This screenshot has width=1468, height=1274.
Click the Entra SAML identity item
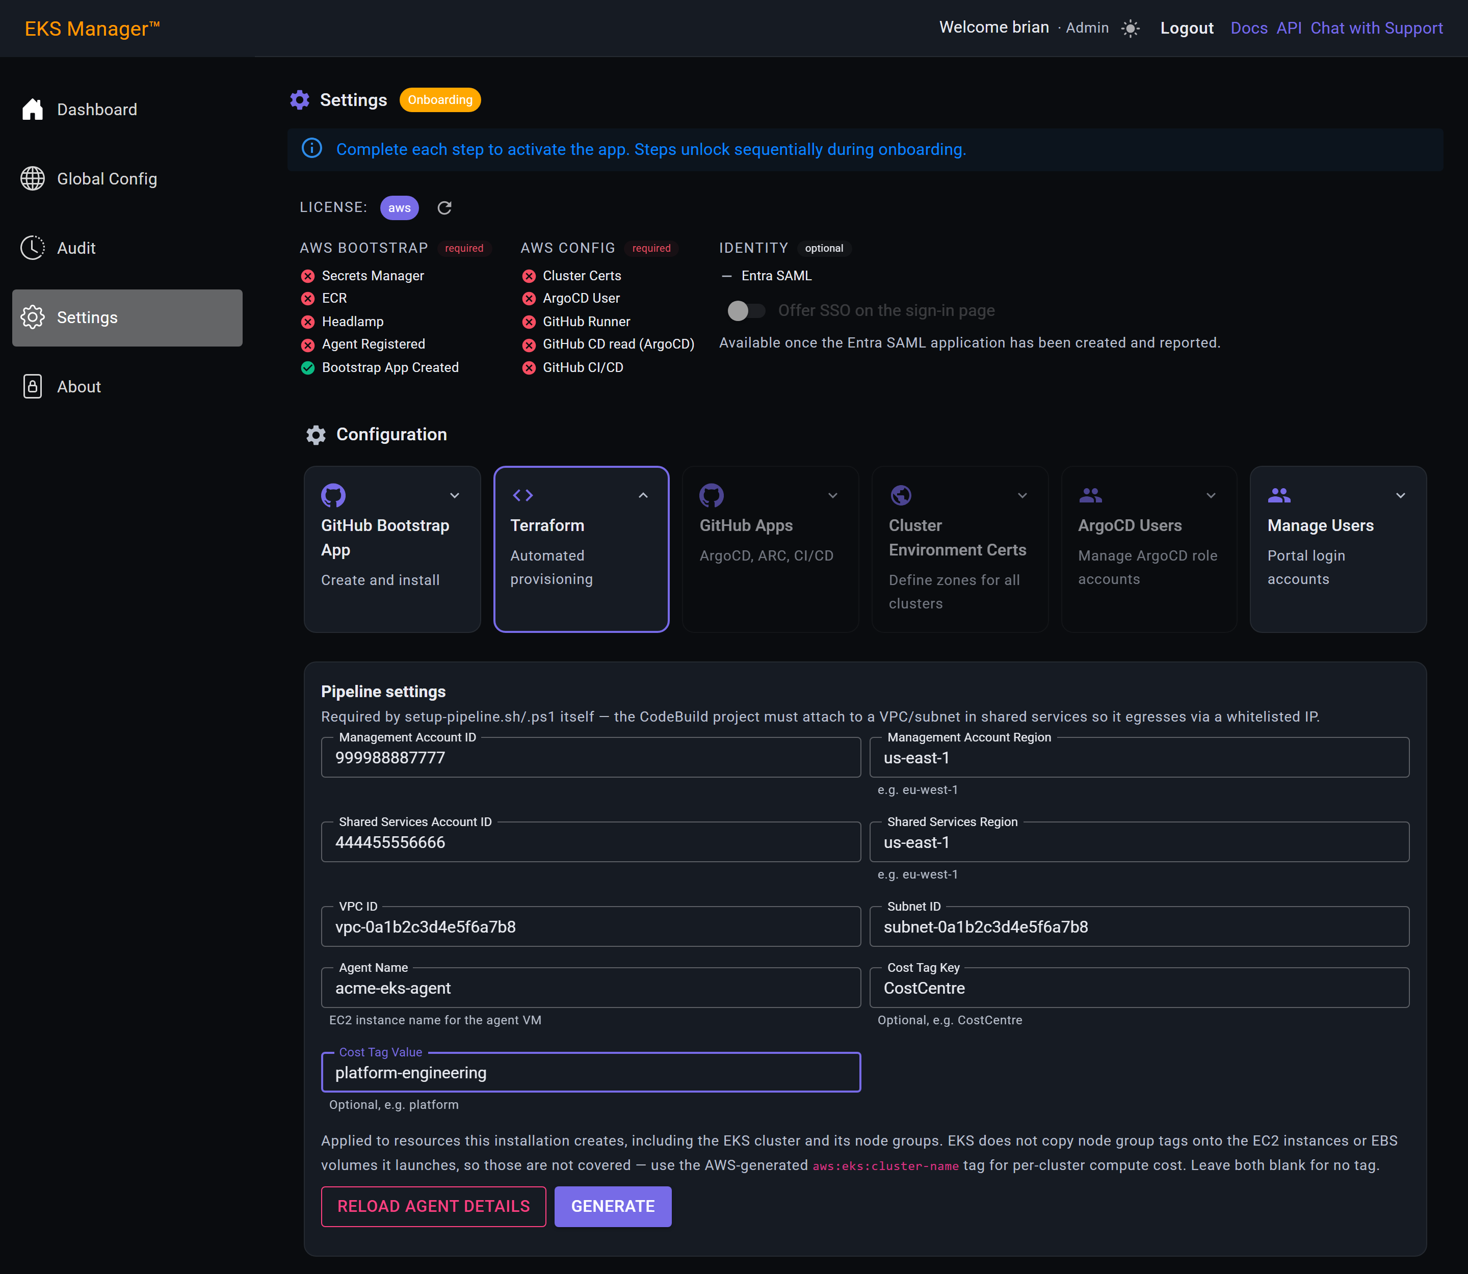(x=776, y=276)
